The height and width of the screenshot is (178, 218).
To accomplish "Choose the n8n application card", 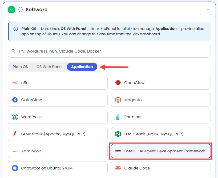I will point(58,83).
